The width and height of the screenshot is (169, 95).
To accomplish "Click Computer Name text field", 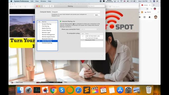I will [76, 12].
